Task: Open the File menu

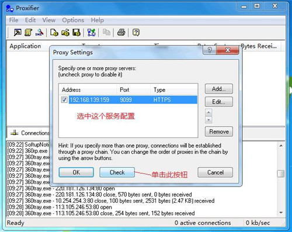Action: coord(13,20)
